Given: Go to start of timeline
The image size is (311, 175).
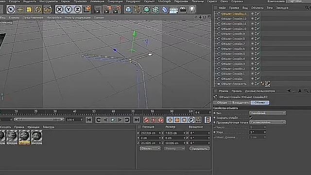Looking at the screenshot, I should [89, 120].
